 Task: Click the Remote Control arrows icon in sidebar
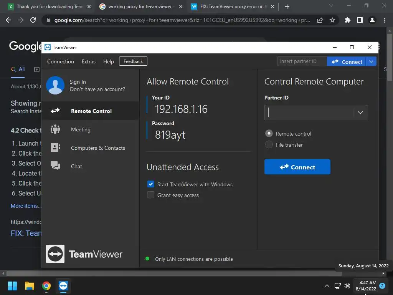[55, 111]
